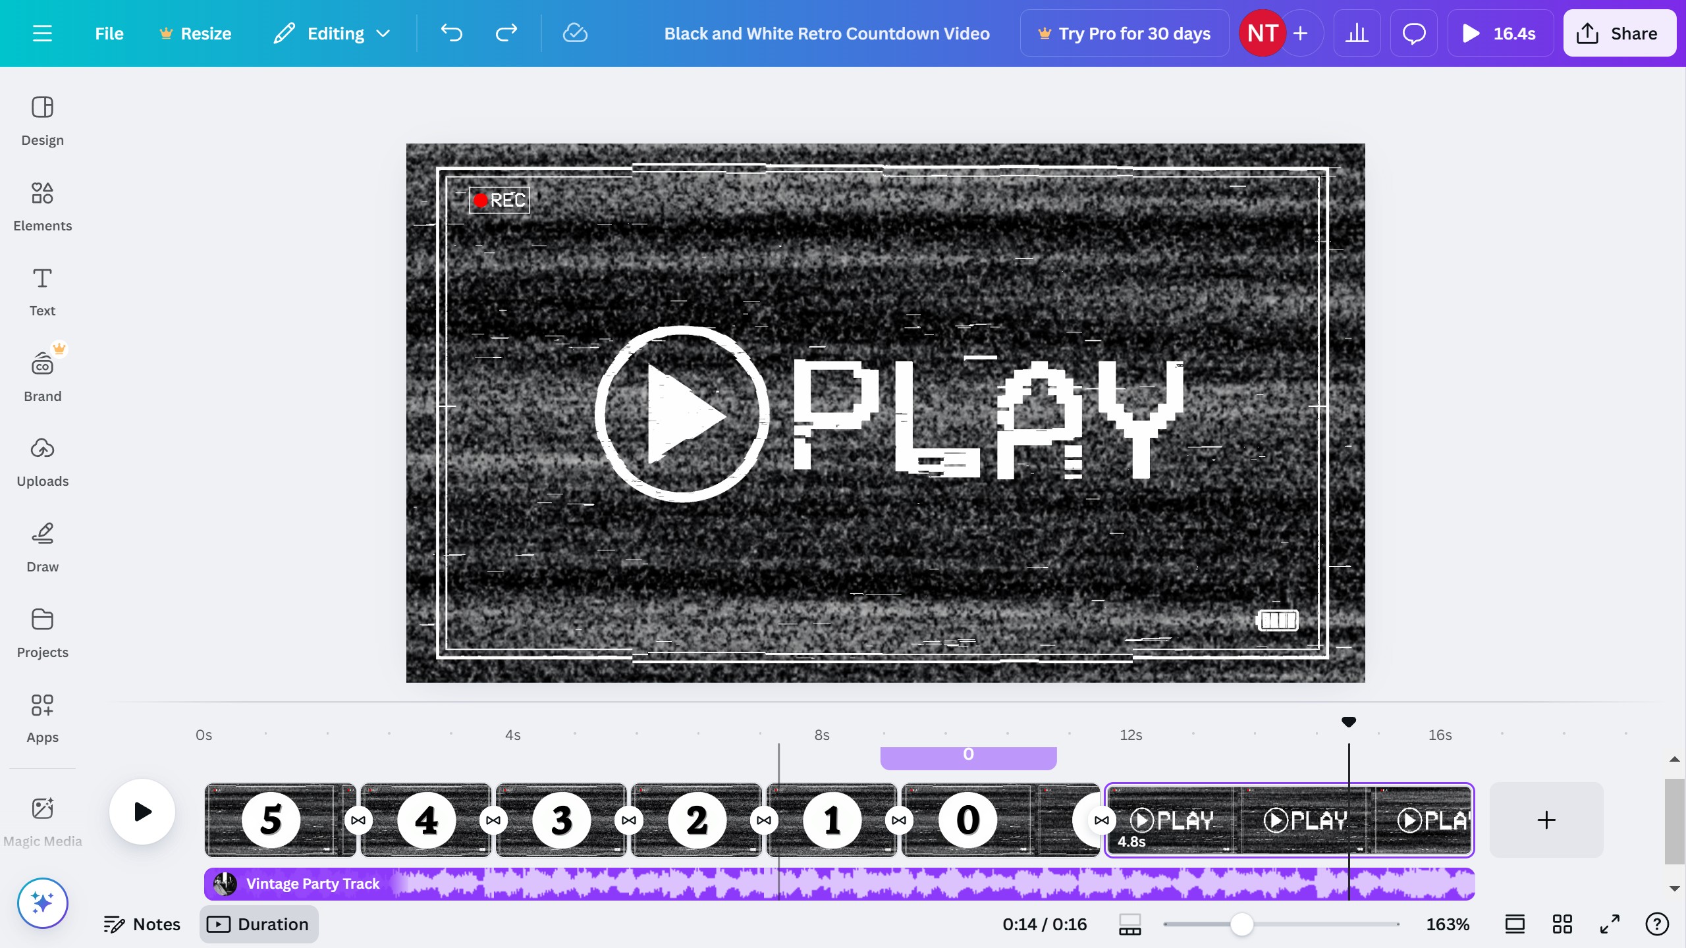The width and height of the screenshot is (1686, 948).
Task: Click the undo arrow
Action: coord(452,33)
